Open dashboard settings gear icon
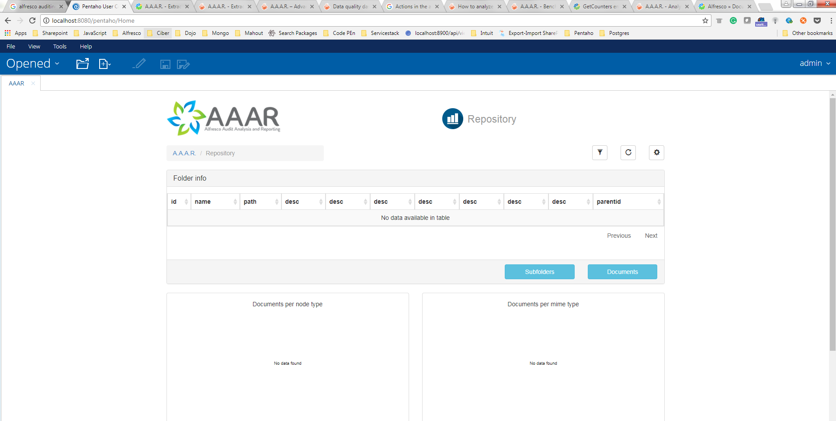 point(656,153)
